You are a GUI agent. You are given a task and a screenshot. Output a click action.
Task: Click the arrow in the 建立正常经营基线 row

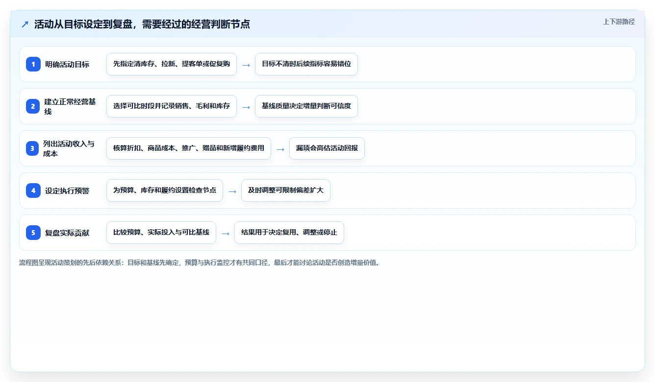246,107
